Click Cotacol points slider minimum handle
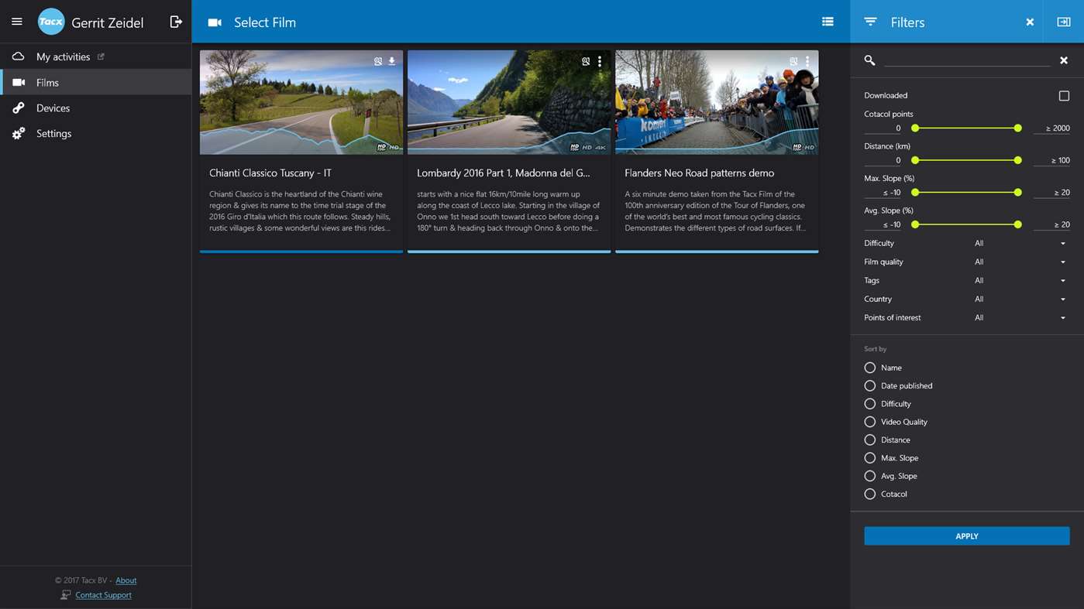 pyautogui.click(x=915, y=128)
